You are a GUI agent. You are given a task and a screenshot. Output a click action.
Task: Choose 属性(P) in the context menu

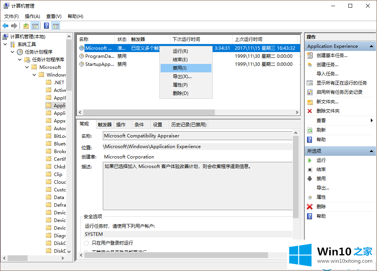tap(186, 85)
